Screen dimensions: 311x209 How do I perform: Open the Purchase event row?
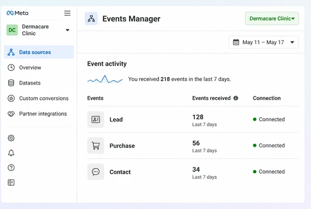point(193,146)
